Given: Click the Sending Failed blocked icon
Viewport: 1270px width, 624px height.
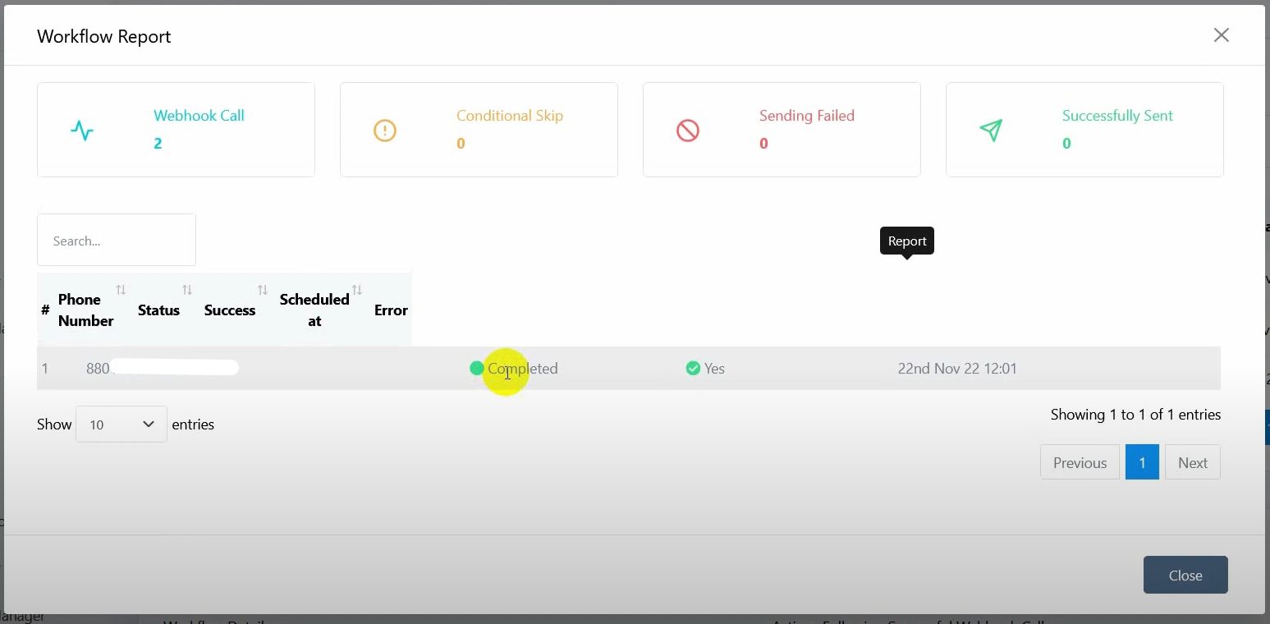Looking at the screenshot, I should pos(688,131).
